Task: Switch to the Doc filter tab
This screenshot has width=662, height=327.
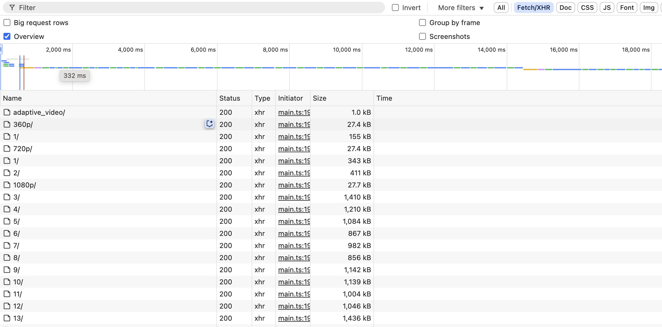Action: click(x=565, y=8)
